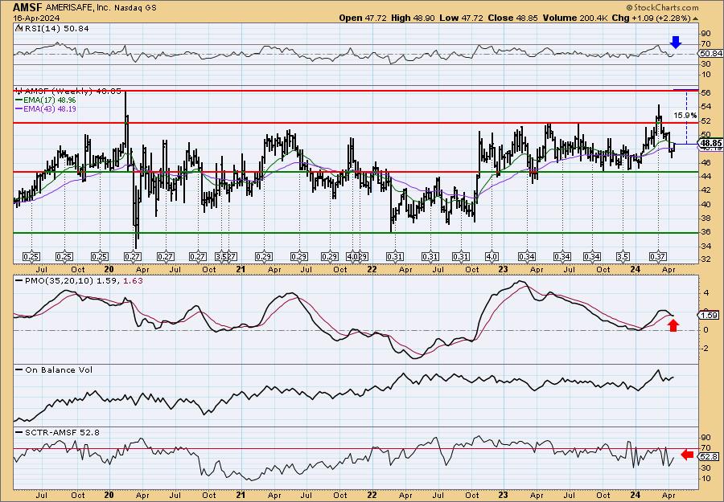Viewport: 724px width, 502px height.
Task: Click the Nasdaq GS exchange label
Action: point(135,7)
